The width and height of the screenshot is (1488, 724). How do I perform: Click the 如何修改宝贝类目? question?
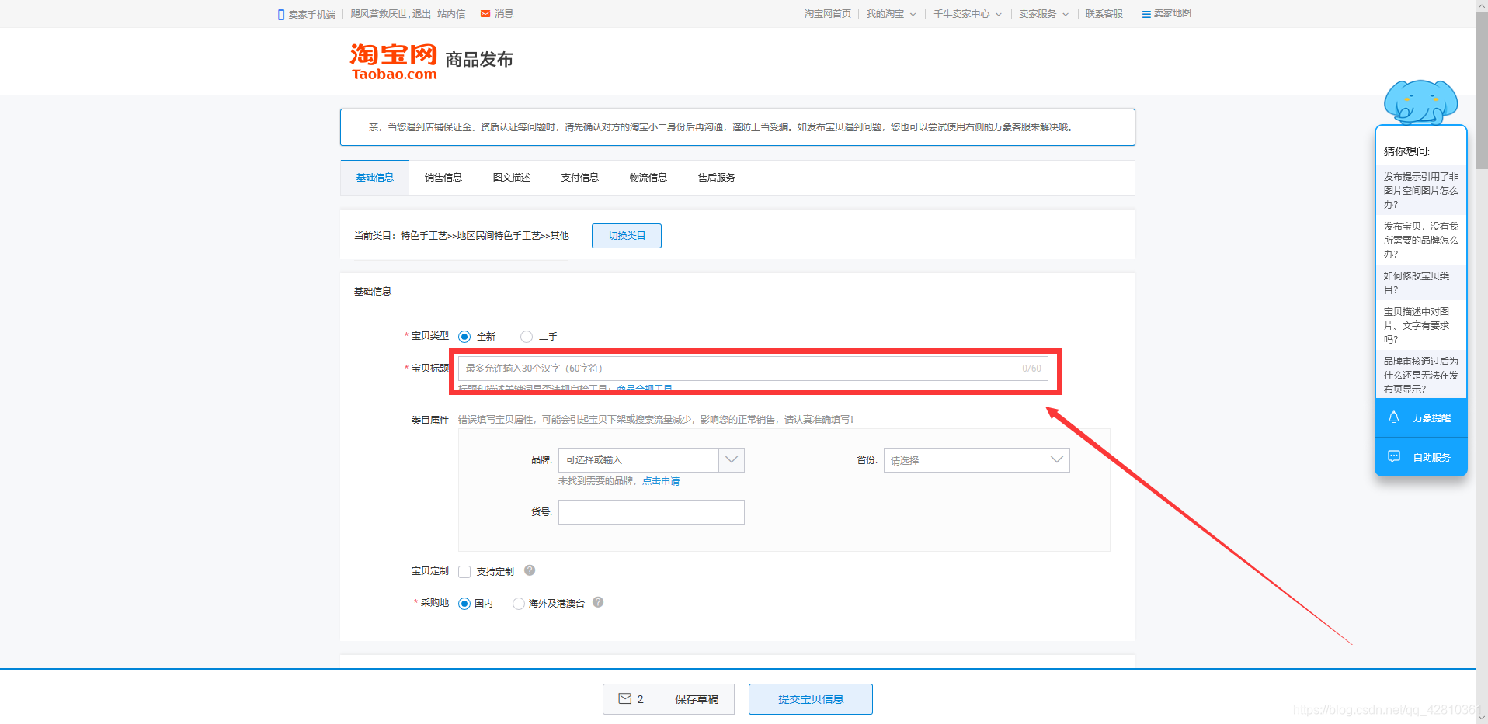pos(1420,282)
